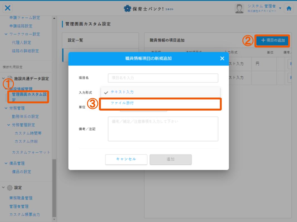Collapse the 労務管理 section
Screen dimensions: 297x222
tap(6, 108)
